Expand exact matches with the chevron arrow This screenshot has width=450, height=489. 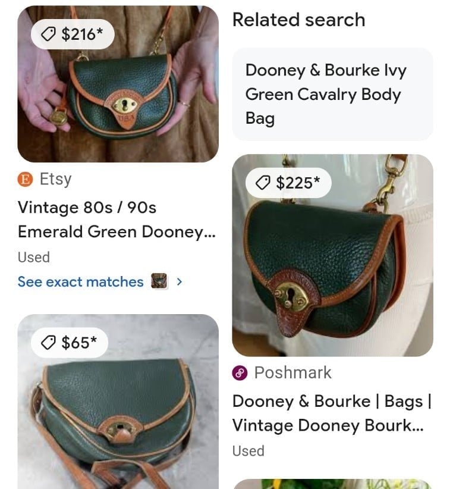pos(179,281)
